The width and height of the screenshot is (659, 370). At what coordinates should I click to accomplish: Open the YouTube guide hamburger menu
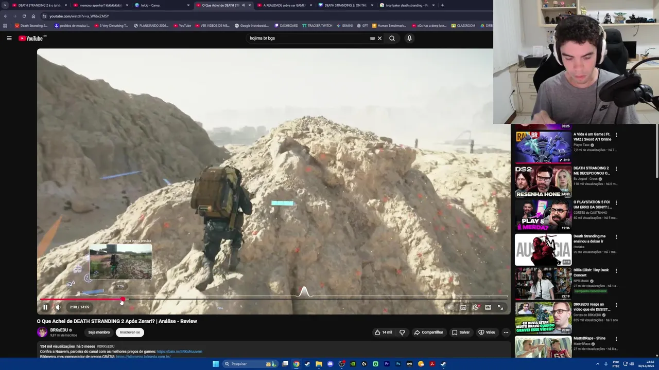9,38
